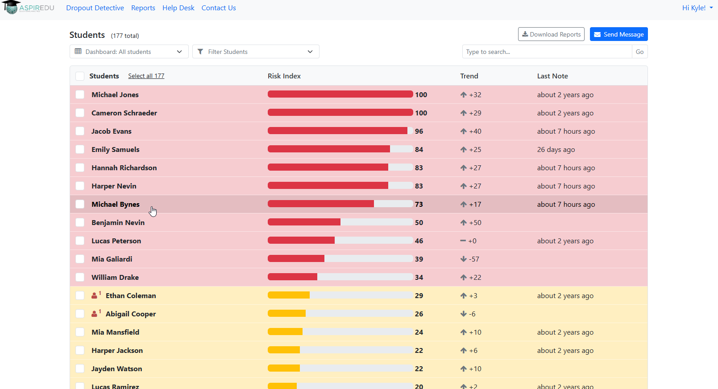Click the up trend arrow for Jacob Evans
Viewport: 718px width, 389px height.
(x=464, y=131)
